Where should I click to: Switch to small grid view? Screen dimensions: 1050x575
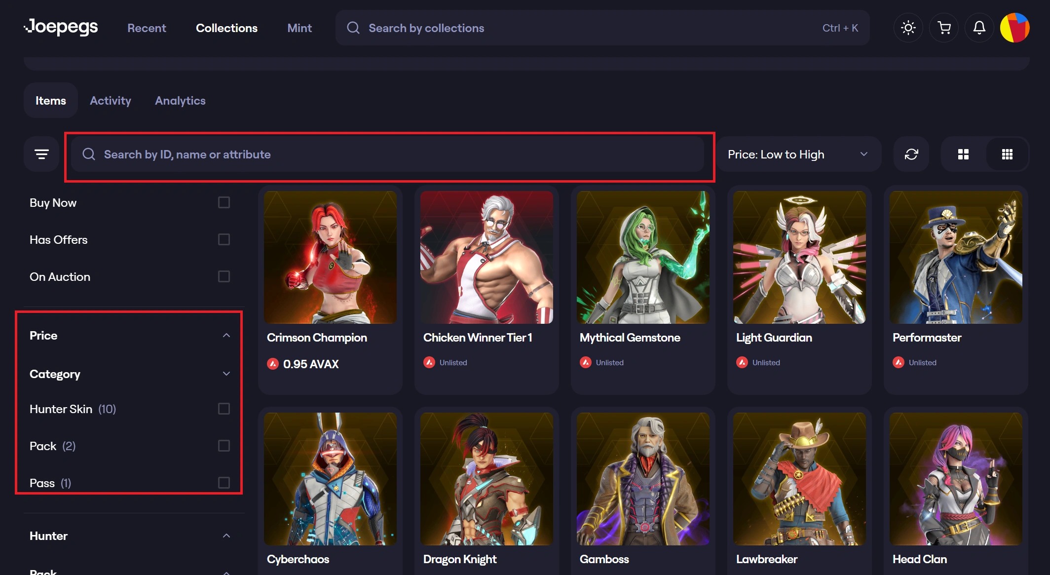click(1007, 154)
